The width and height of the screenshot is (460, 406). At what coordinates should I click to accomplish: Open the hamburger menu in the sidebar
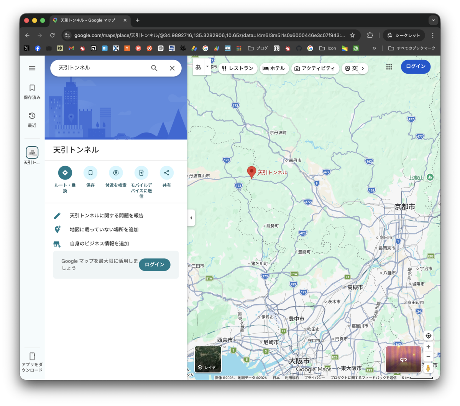(x=32, y=68)
